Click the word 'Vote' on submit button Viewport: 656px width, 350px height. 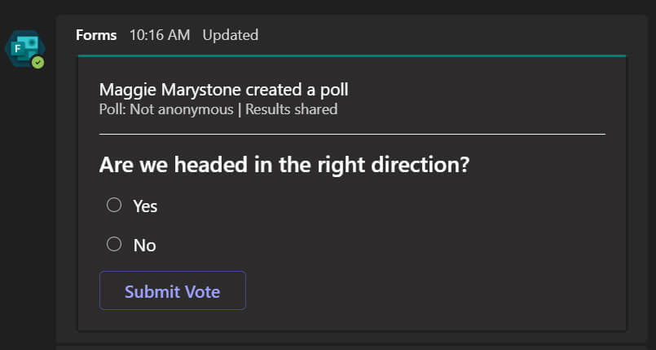tap(202, 291)
